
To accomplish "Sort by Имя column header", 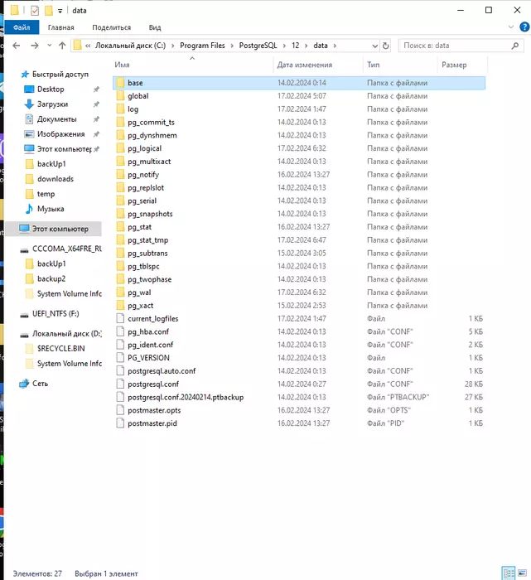I will pos(122,65).
